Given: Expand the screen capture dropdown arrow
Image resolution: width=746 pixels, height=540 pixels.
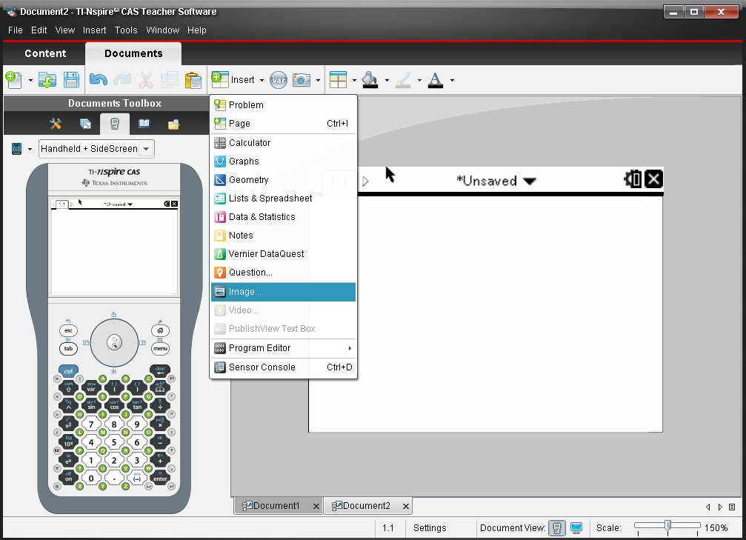Looking at the screenshot, I should pyautogui.click(x=318, y=81).
